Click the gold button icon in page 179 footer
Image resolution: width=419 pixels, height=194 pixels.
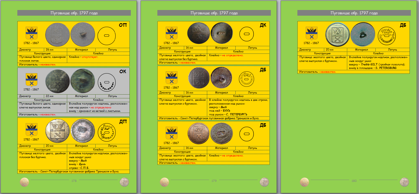(x=164, y=182)
